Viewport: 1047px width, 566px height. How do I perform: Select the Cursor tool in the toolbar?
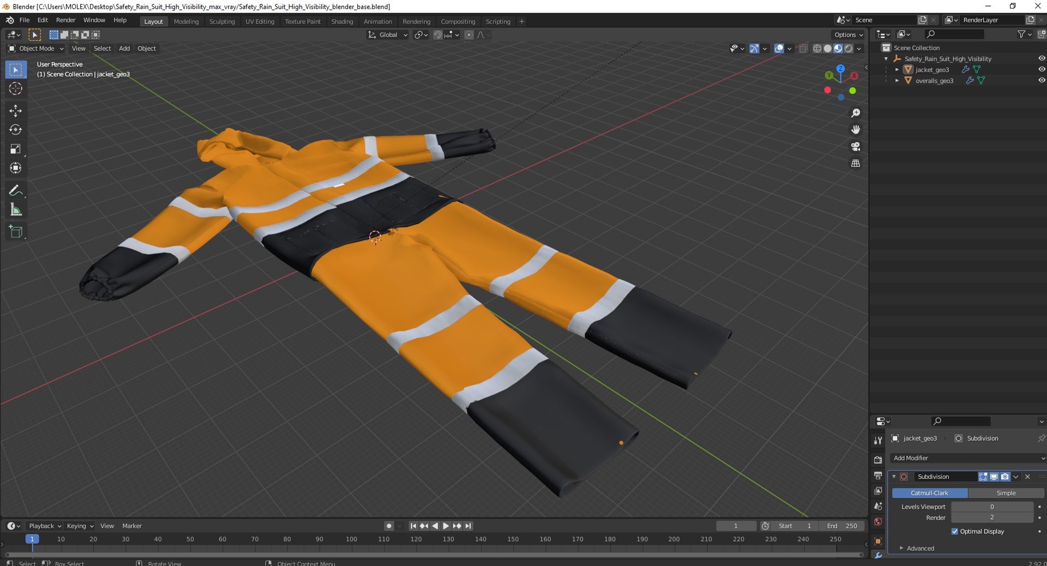[x=16, y=88]
